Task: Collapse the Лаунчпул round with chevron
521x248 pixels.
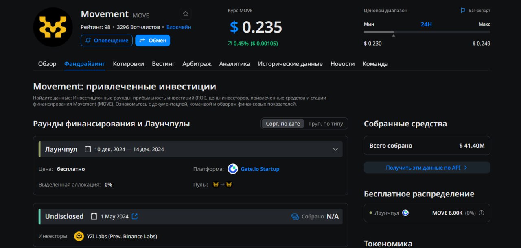Action: (x=335, y=149)
